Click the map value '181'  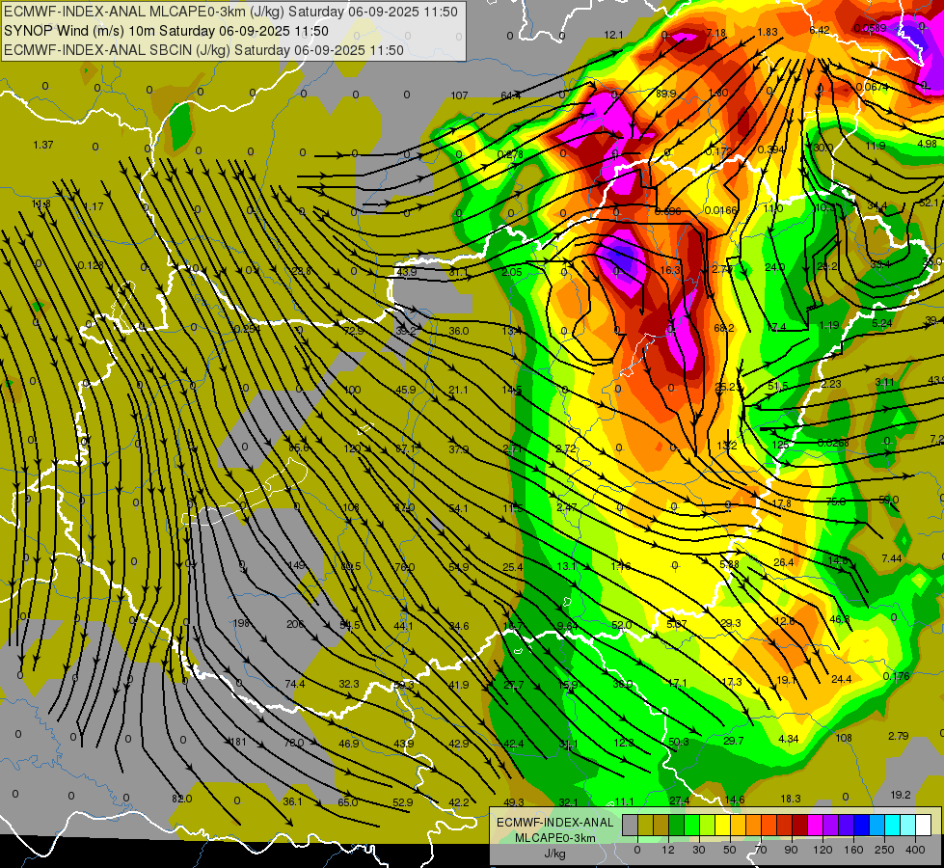pos(238,742)
